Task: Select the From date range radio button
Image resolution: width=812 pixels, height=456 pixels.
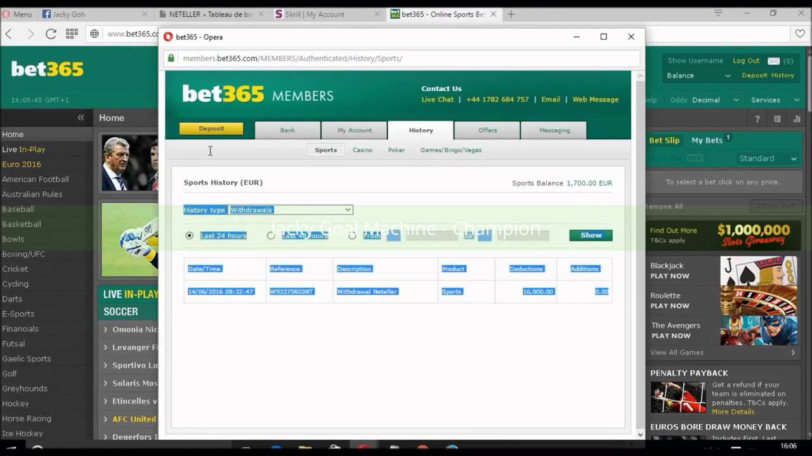Action: tap(352, 235)
